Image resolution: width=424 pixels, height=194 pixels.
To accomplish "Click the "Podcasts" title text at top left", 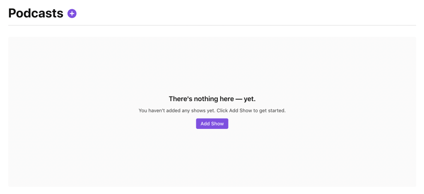I will pos(36,13).
